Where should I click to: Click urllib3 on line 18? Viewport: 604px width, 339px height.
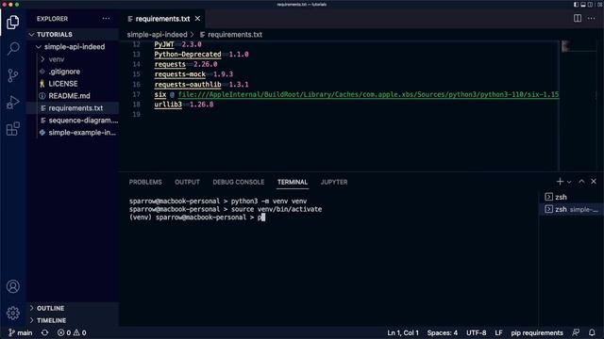[168, 105]
